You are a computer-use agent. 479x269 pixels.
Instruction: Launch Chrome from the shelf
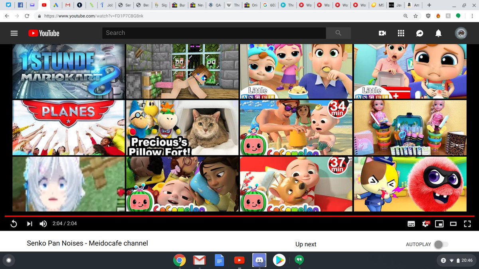point(179,261)
